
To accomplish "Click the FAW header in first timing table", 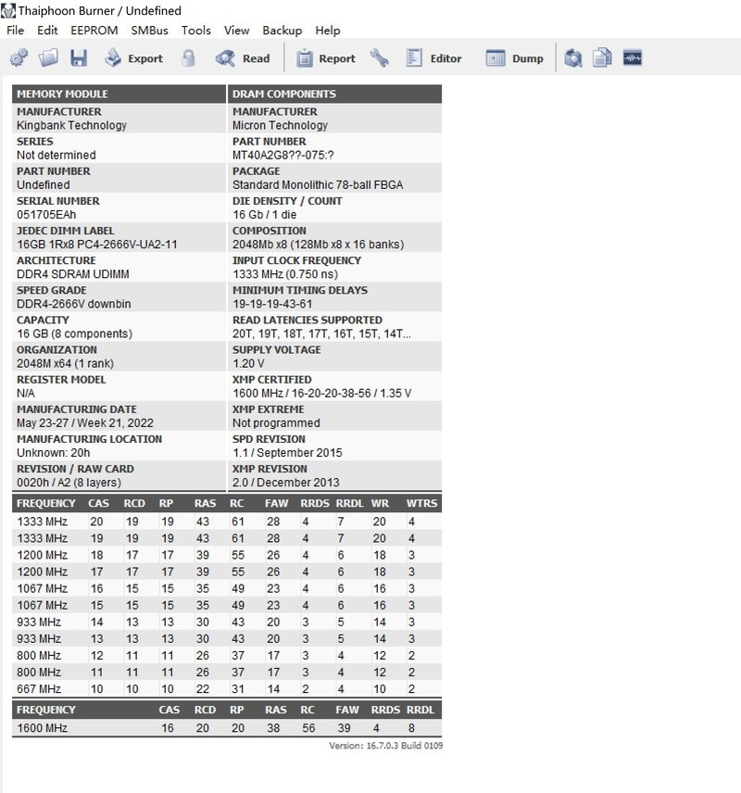I will [x=276, y=504].
